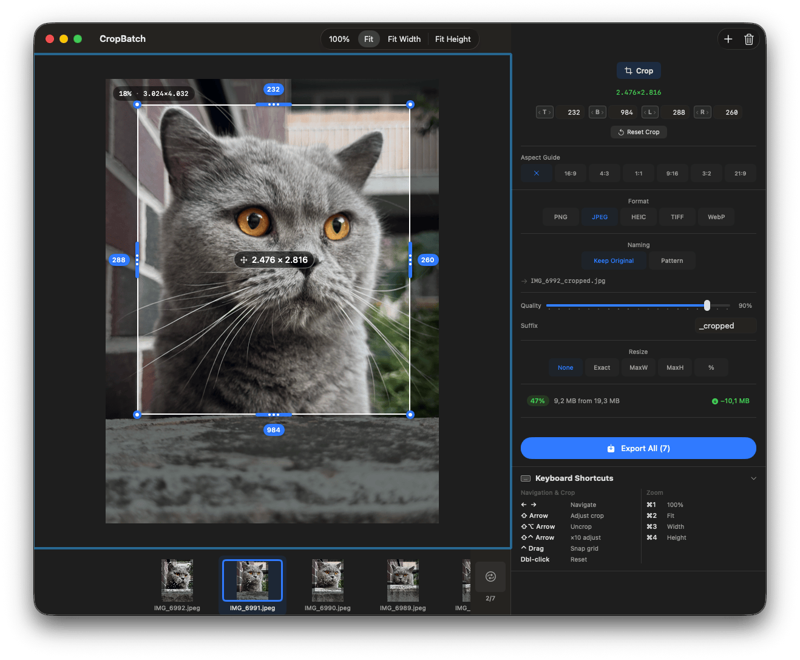Select the 4:3 aspect guide
The width and height of the screenshot is (800, 660).
click(x=605, y=173)
